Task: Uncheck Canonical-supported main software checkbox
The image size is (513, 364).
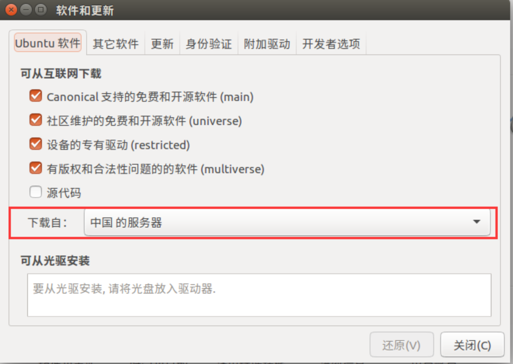Action: coord(36,96)
